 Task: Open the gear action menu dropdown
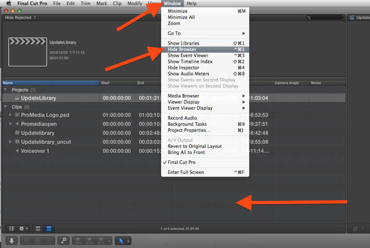coord(23,229)
